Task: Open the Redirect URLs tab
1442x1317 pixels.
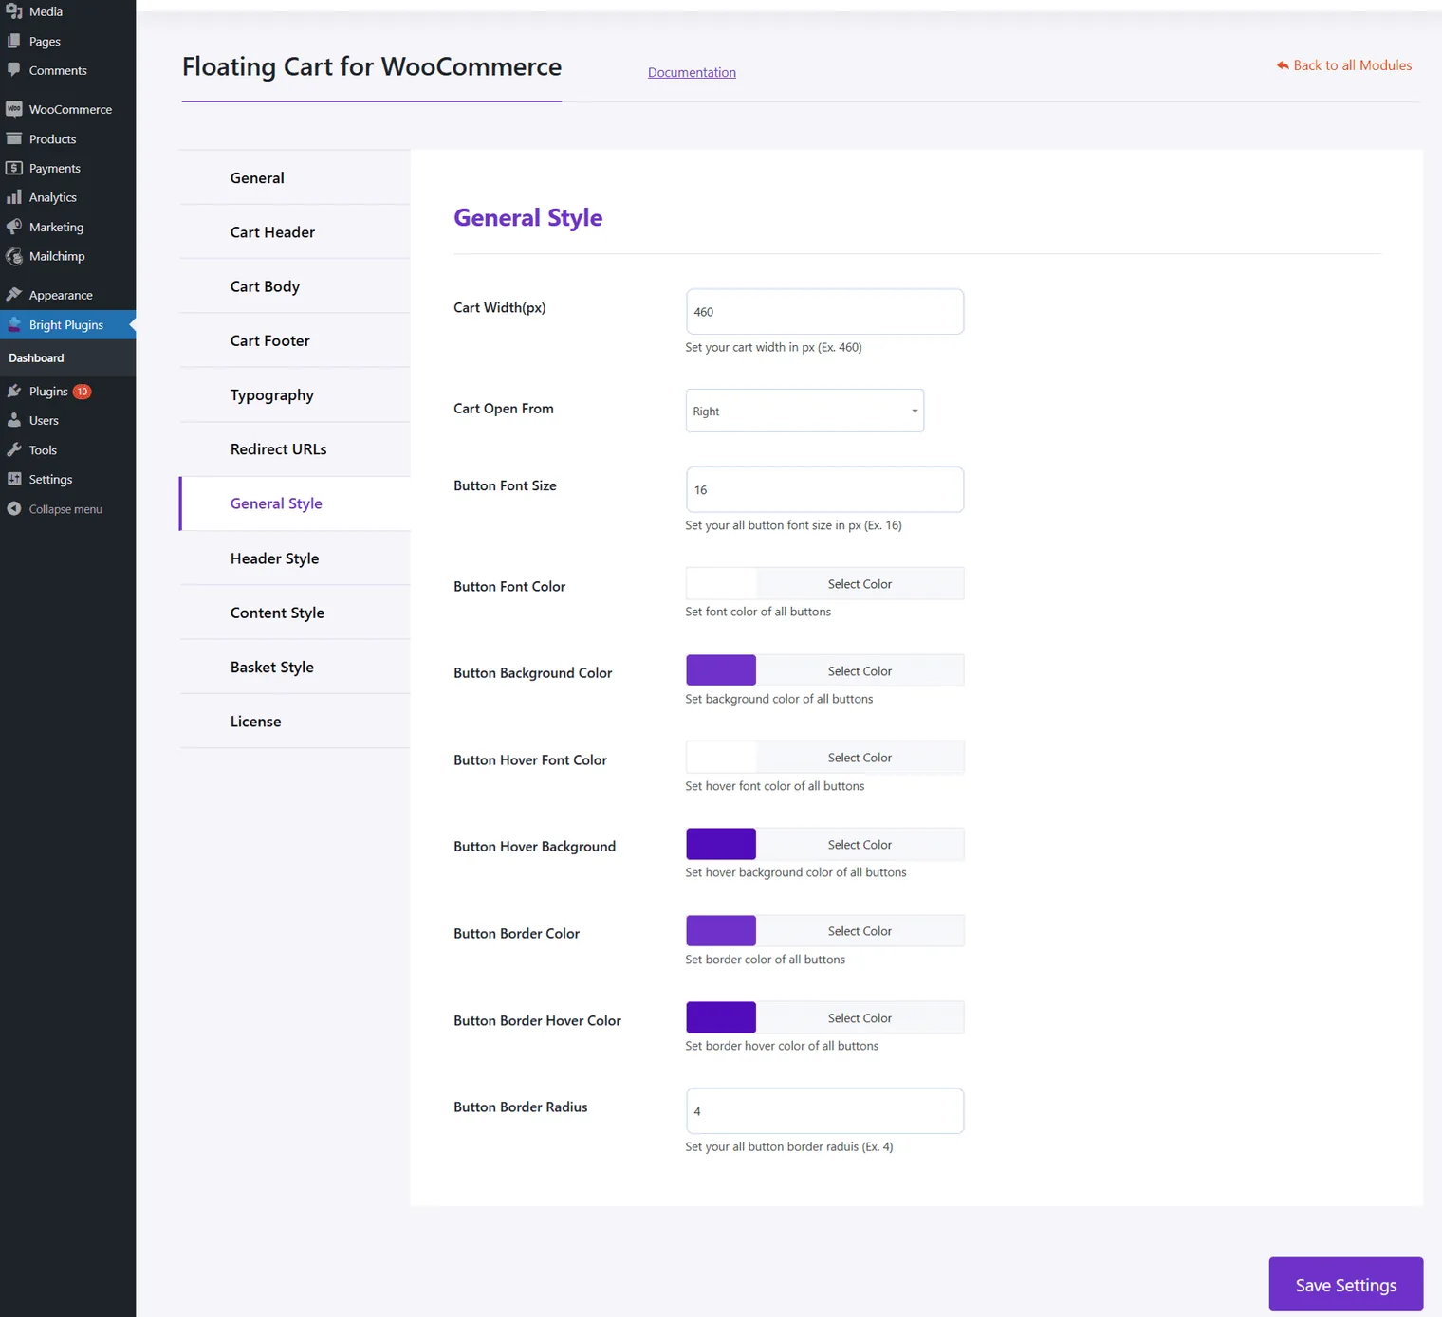Action: pyautogui.click(x=295, y=449)
